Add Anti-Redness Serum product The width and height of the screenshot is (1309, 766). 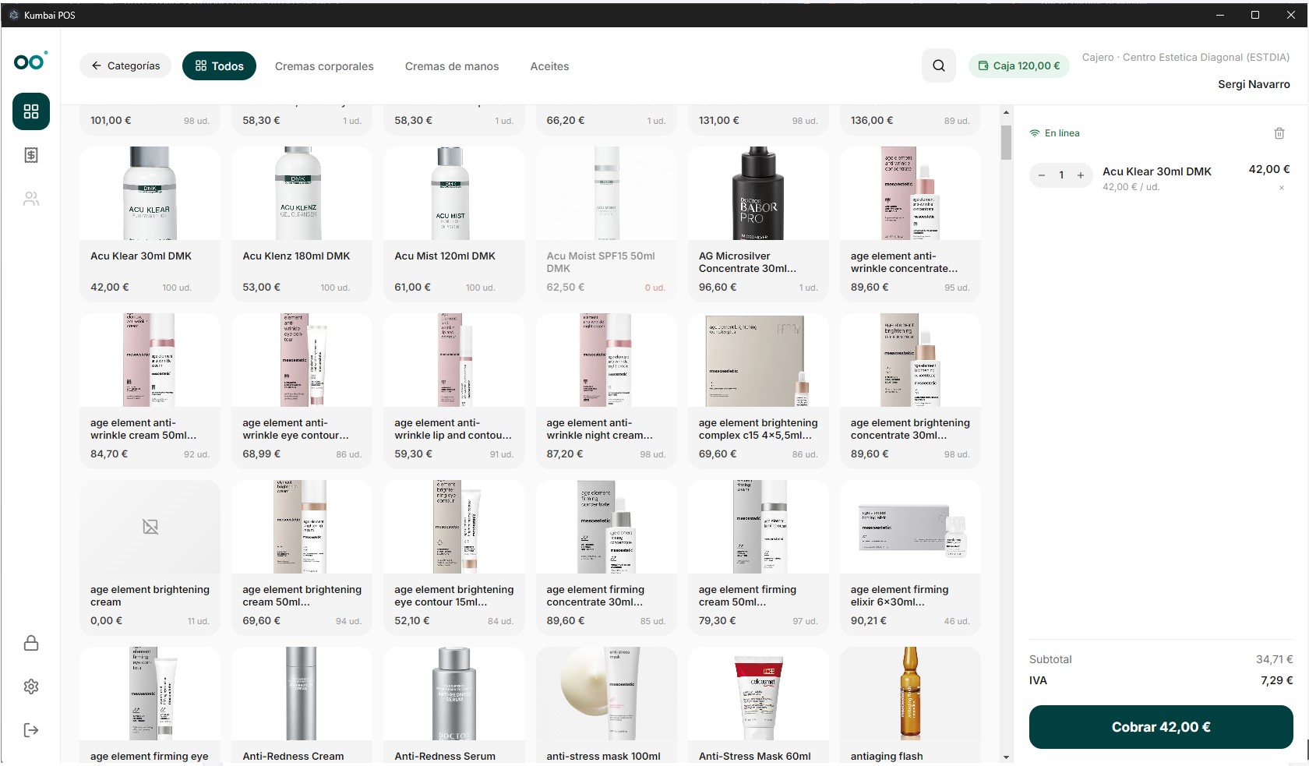point(453,705)
